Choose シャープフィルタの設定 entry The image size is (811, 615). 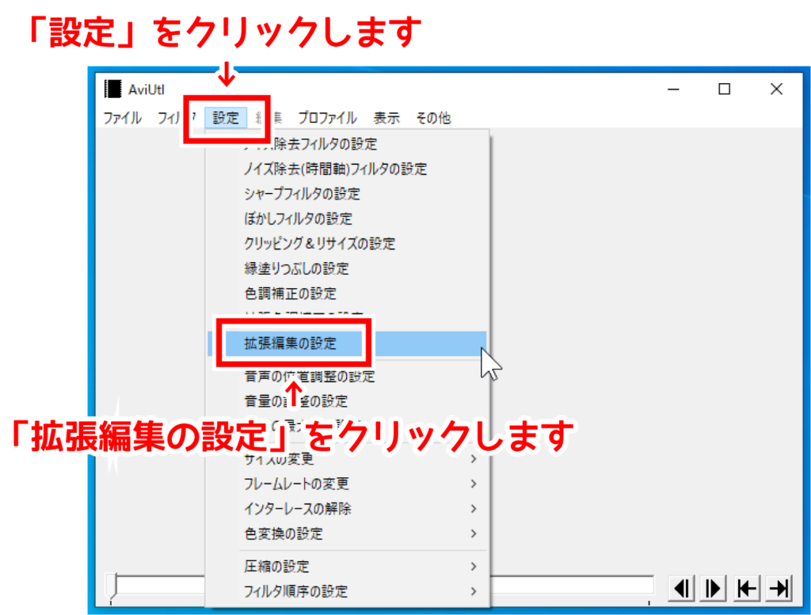coord(347,194)
